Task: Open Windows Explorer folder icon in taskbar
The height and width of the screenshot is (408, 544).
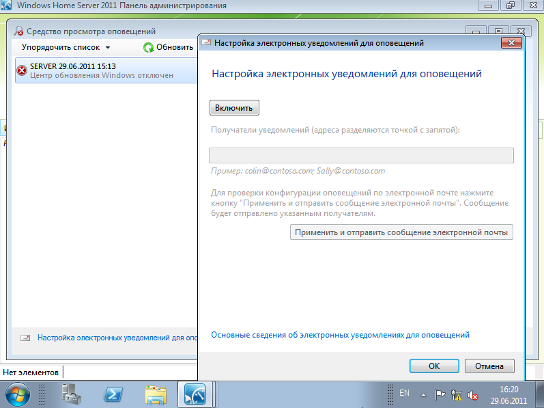Action: (156, 395)
